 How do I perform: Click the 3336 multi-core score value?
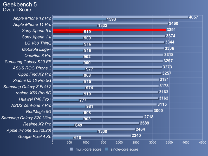click(x=170, y=48)
